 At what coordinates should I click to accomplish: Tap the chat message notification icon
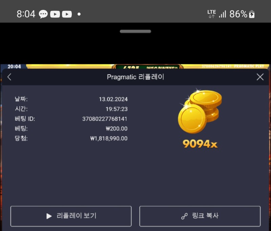[x=43, y=14]
